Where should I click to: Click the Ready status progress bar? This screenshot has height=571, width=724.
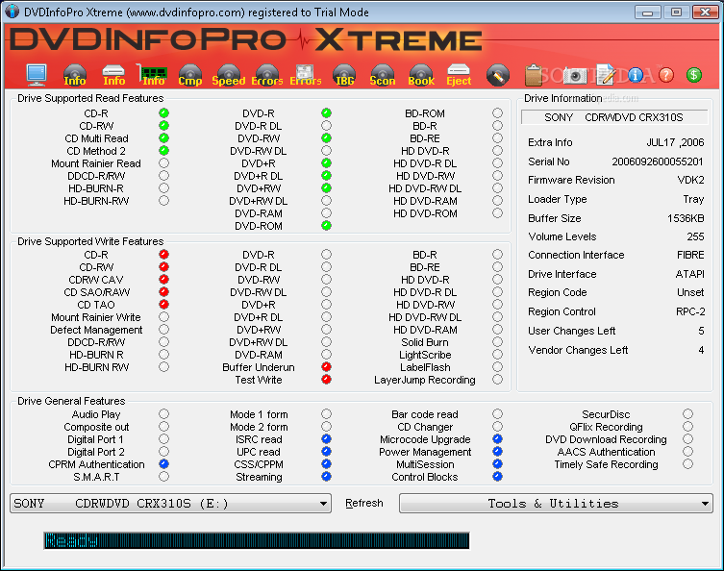click(257, 540)
